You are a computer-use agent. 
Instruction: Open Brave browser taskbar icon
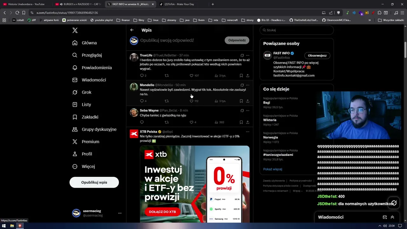[x=20, y=226]
